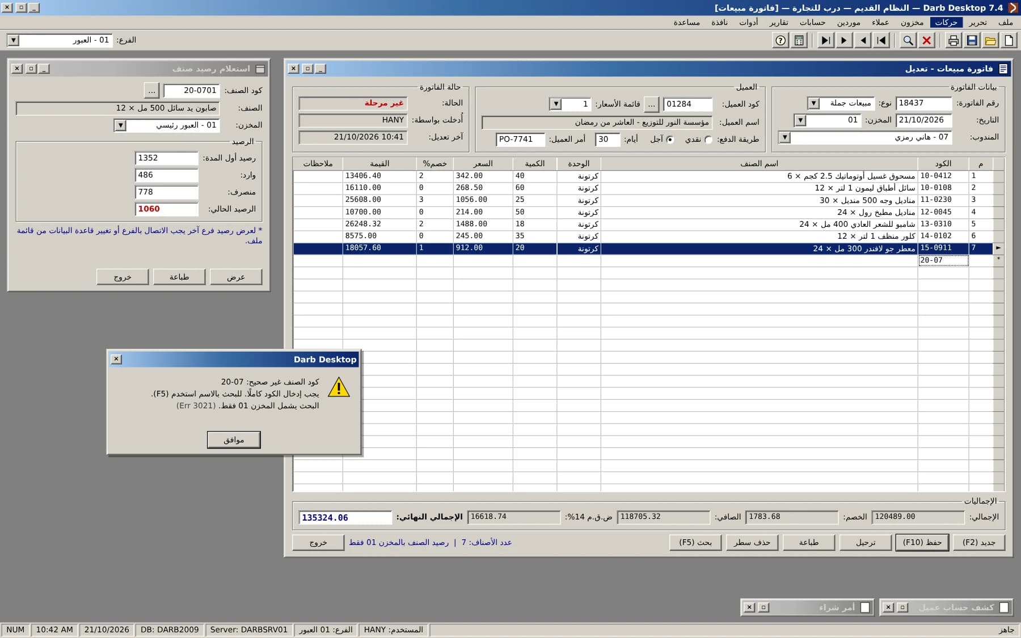Click عرض button in stock inquiry window
Screen dimensions: 1021x638
(236, 277)
